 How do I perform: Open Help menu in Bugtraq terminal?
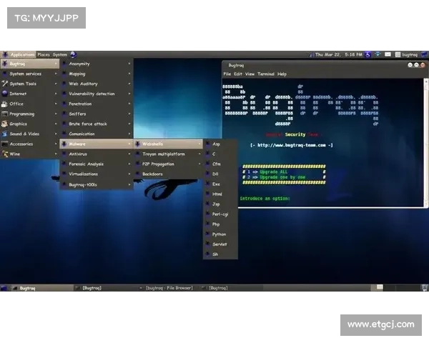point(282,74)
